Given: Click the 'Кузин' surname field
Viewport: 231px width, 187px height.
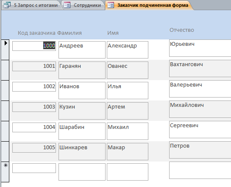Looking at the screenshot, I should coord(82,111).
